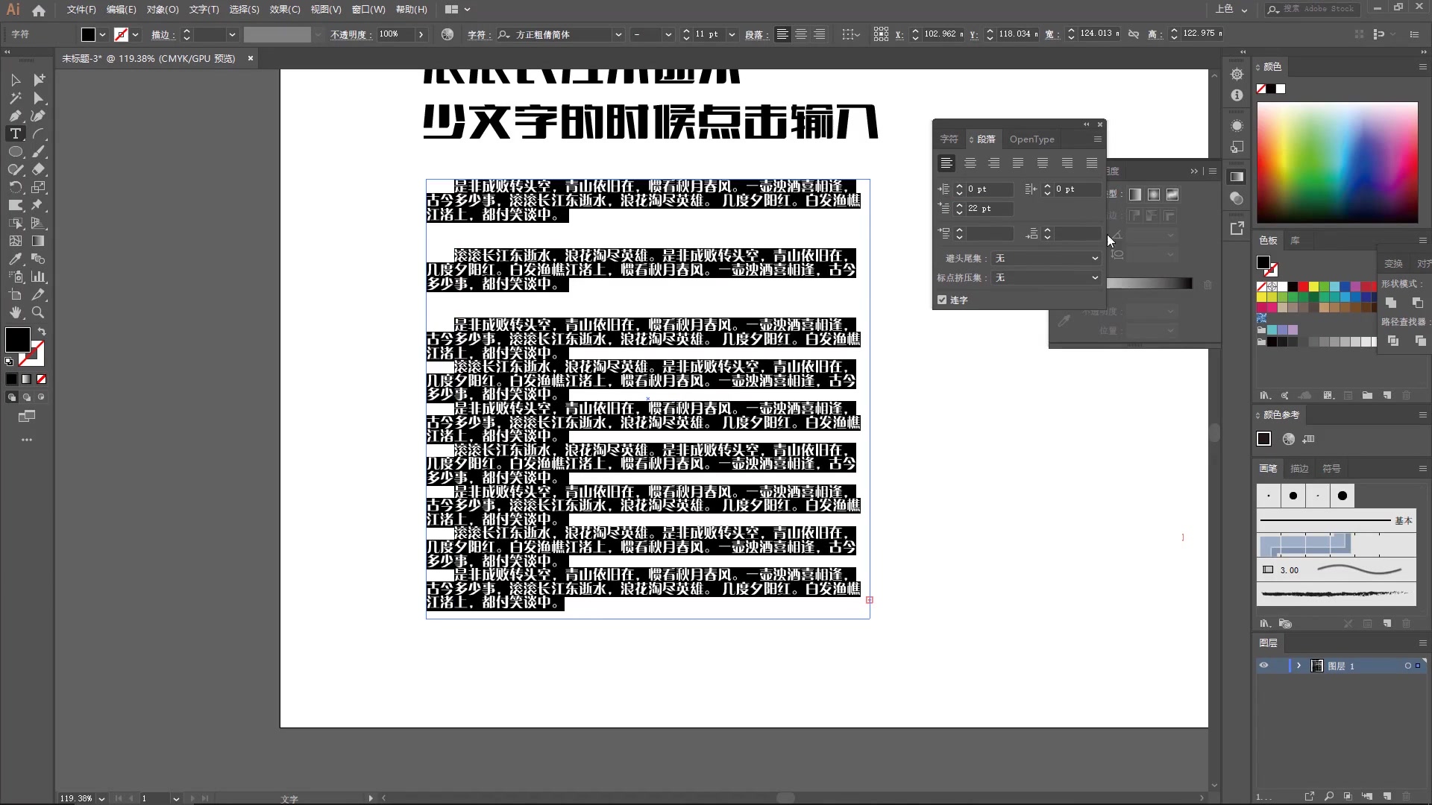Uncheck the 连字 checkbox in the paragraph panel
The height and width of the screenshot is (805, 1432).
click(x=942, y=300)
